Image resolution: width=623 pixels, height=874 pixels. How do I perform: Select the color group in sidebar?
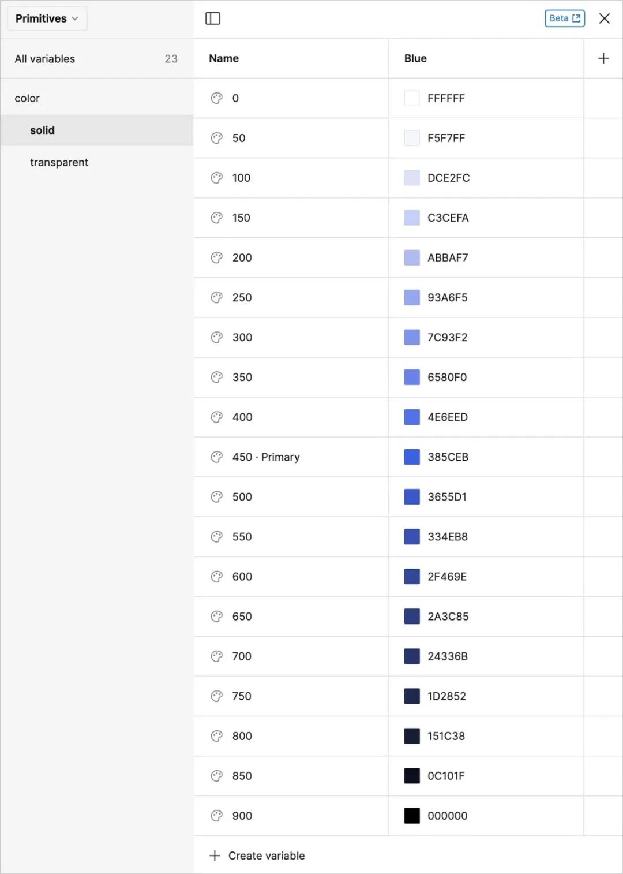(x=27, y=98)
